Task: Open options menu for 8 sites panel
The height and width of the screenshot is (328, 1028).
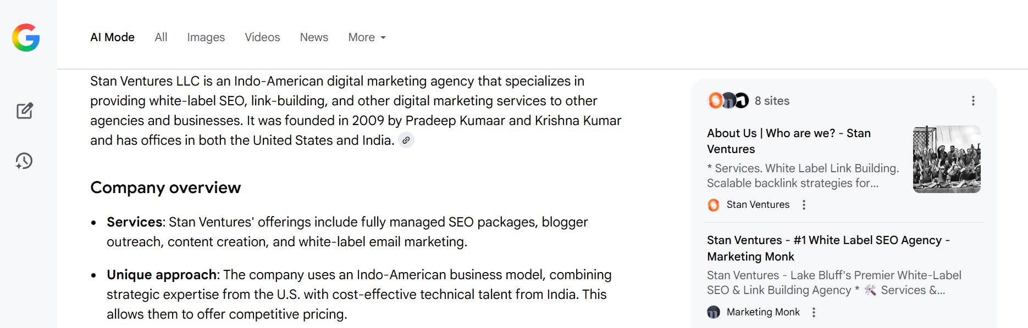Action: (x=973, y=101)
